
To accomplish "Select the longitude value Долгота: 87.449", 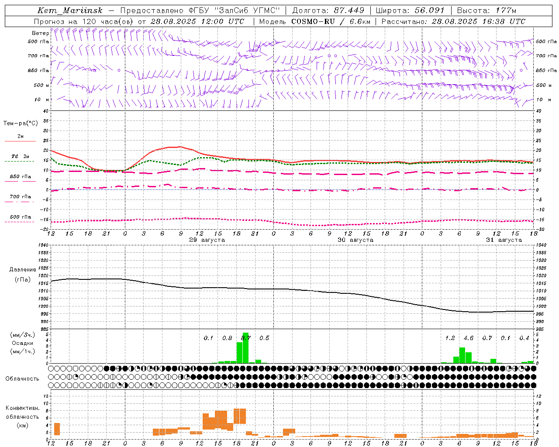I will tap(328, 10).
